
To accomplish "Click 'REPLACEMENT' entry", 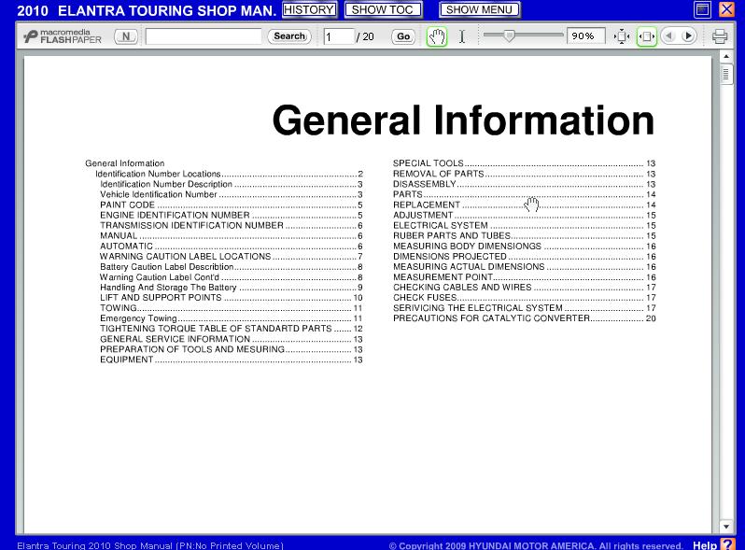I will coord(524,204).
